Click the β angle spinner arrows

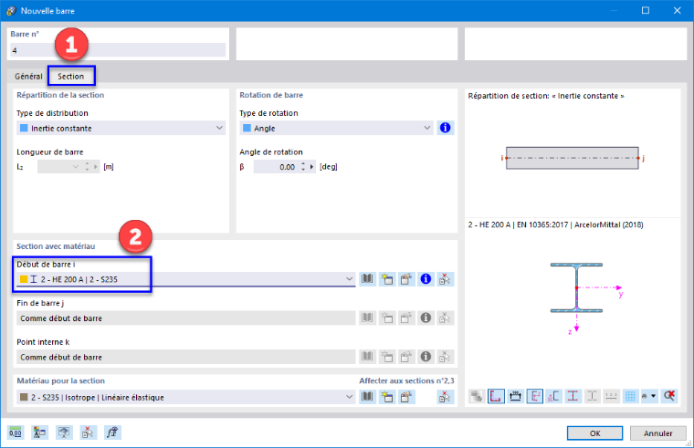click(303, 167)
